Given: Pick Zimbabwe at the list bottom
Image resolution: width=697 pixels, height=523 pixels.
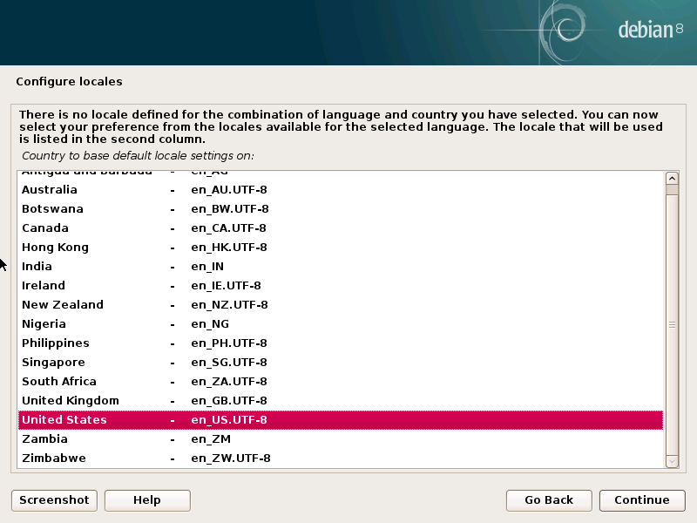Looking at the screenshot, I should click(x=54, y=458).
